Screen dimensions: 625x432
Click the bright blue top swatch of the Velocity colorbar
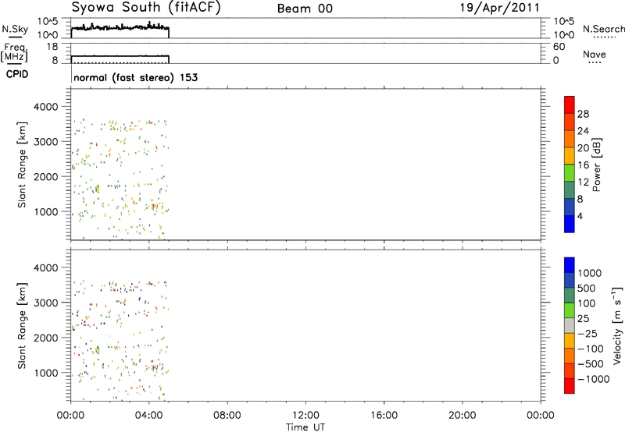pos(570,265)
